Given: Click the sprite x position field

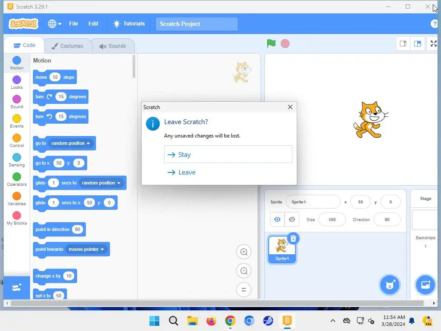Looking at the screenshot, I should (x=360, y=202).
